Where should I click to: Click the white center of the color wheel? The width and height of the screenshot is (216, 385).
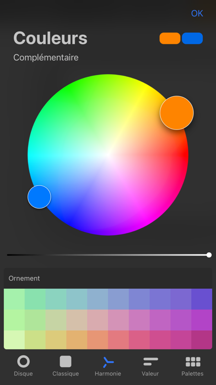108,155
